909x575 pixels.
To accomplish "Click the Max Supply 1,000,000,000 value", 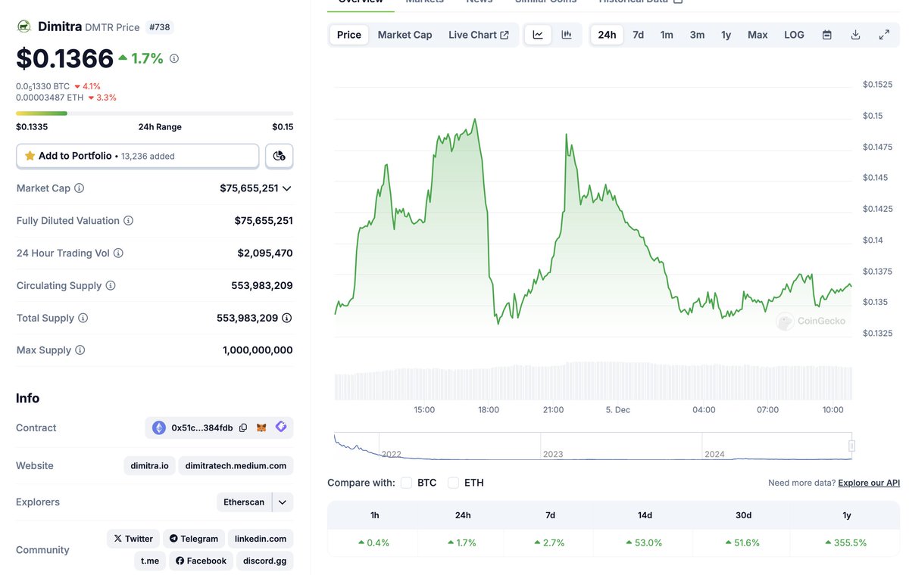I will click(258, 350).
